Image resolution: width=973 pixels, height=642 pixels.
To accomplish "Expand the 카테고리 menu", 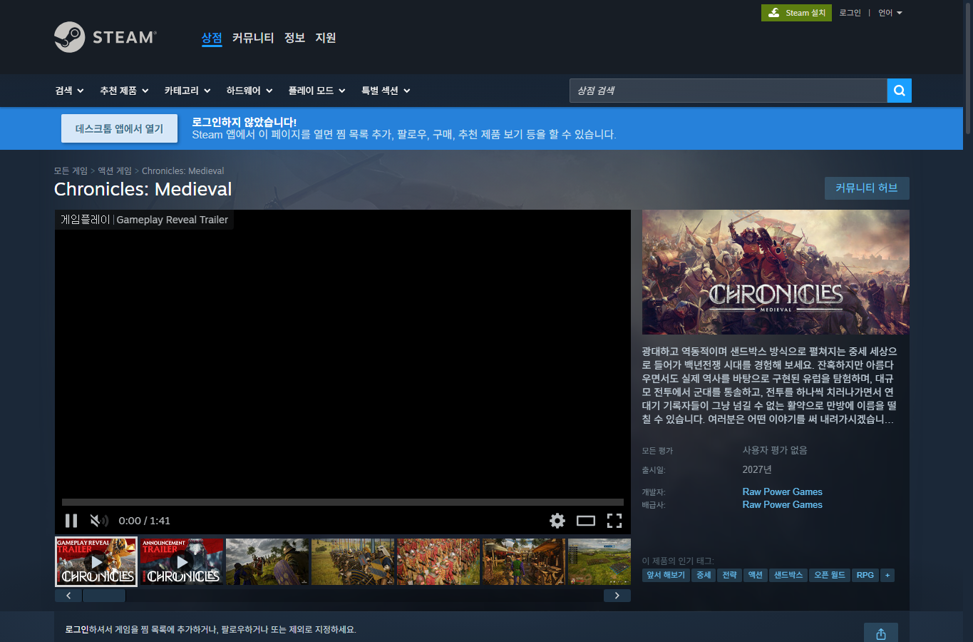I will 187,91.
